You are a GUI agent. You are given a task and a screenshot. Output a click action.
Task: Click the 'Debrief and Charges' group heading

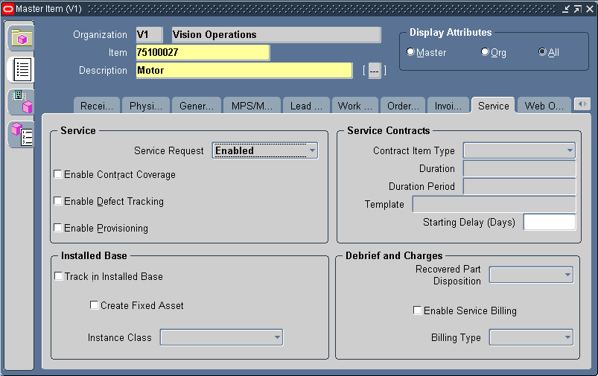point(394,255)
